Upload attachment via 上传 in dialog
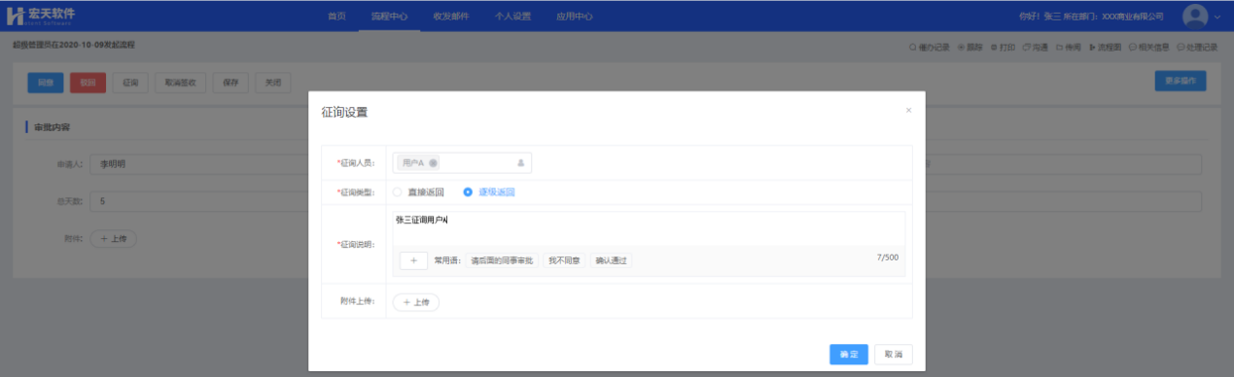The height and width of the screenshot is (377, 1234). (416, 302)
